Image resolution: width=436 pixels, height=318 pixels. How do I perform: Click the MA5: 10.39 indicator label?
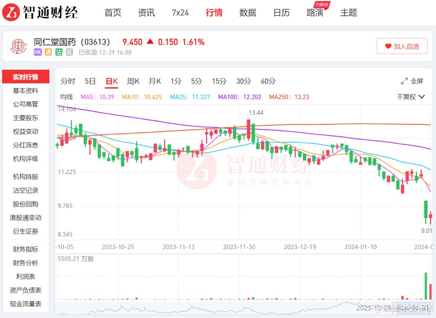[97, 97]
